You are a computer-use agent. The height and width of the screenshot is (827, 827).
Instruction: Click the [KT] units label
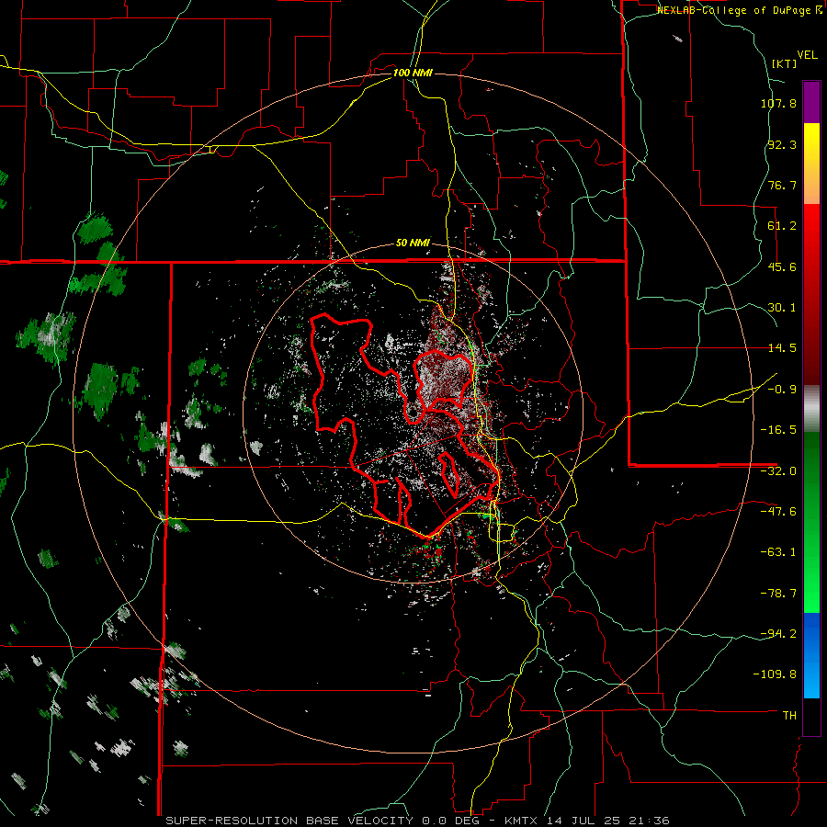pyautogui.click(x=784, y=63)
